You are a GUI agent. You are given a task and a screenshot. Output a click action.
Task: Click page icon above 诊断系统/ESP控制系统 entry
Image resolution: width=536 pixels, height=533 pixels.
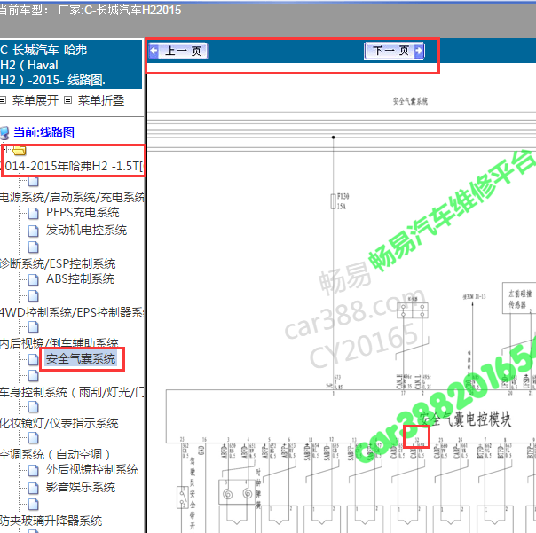[x=33, y=247]
